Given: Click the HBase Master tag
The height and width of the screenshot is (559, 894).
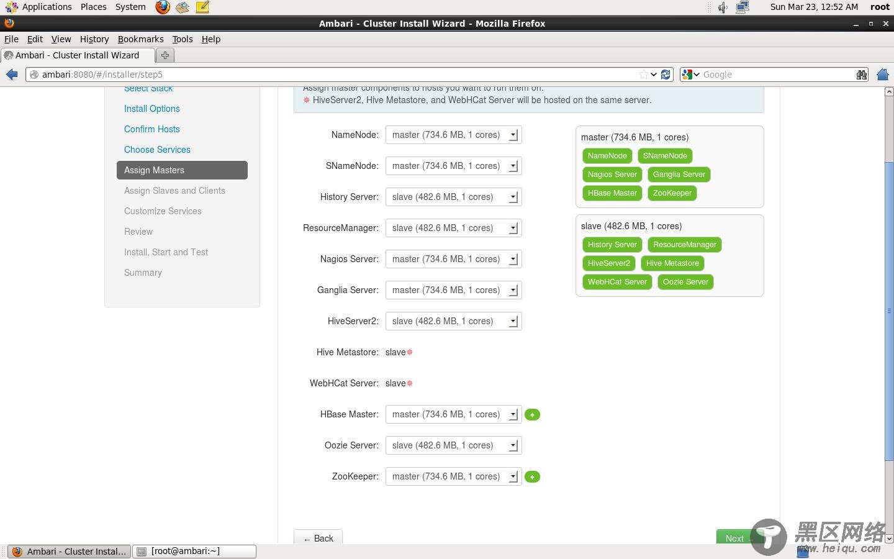Looking at the screenshot, I should [612, 193].
